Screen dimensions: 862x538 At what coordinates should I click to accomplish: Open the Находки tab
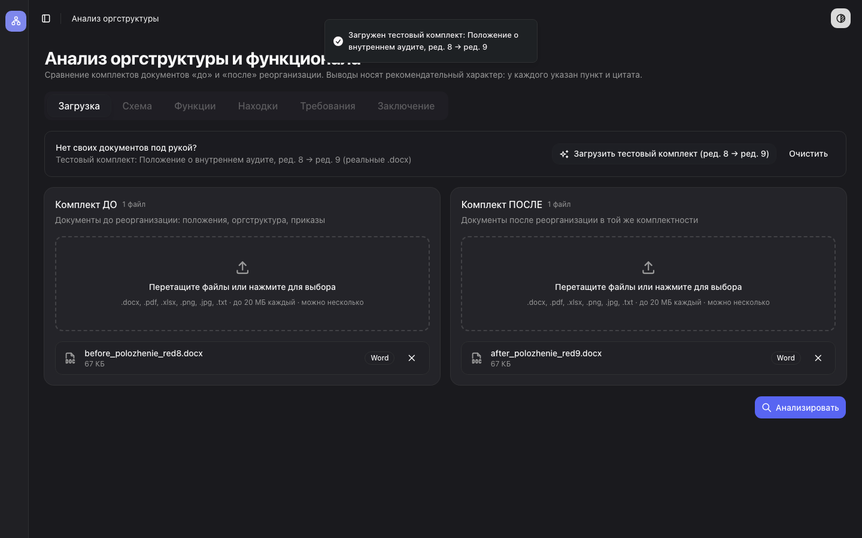click(258, 106)
